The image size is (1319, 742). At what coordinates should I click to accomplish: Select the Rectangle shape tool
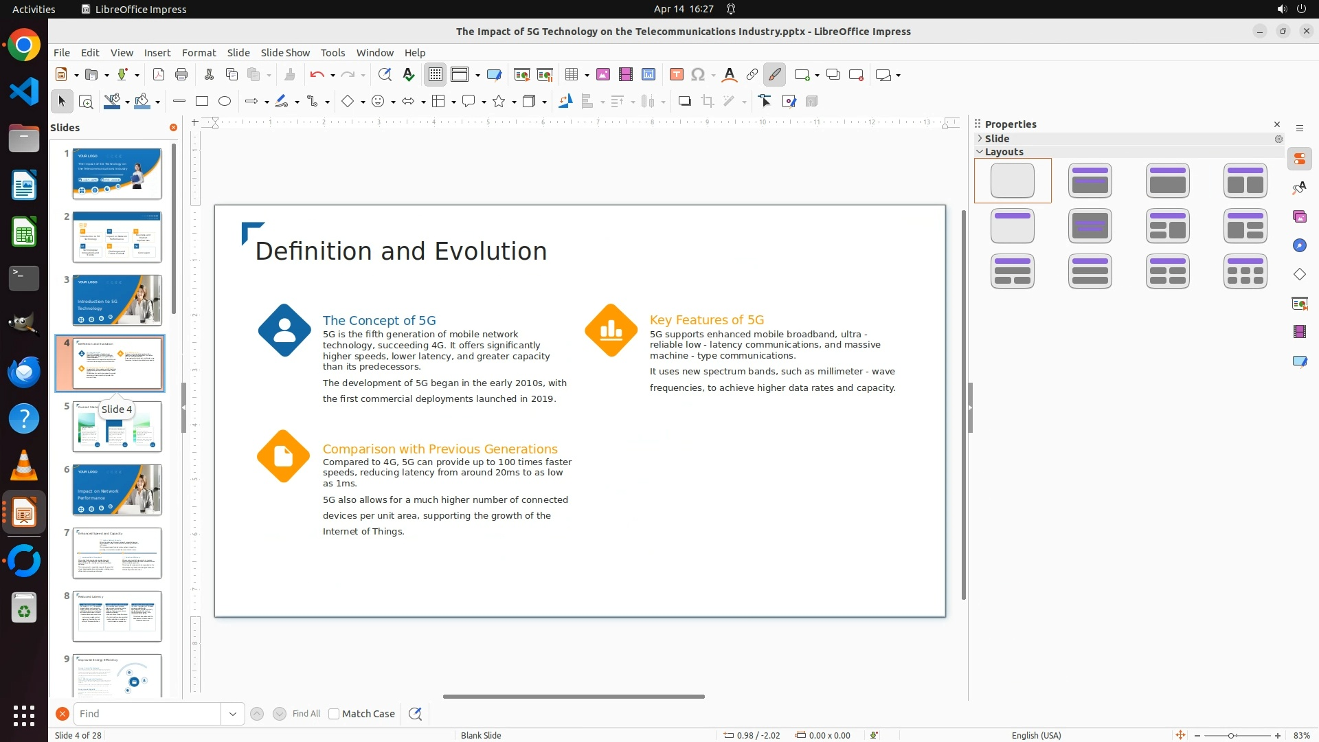[x=202, y=102]
